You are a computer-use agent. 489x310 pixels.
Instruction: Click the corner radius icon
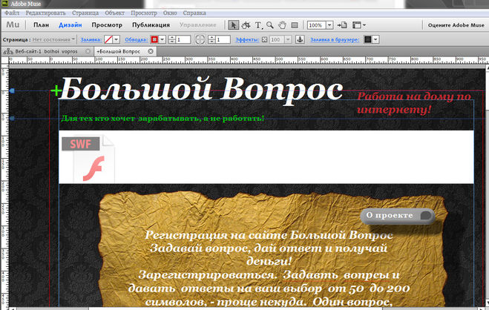click(200, 39)
